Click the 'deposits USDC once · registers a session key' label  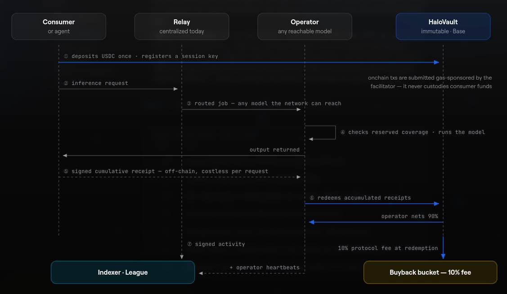pyautogui.click(x=141, y=56)
